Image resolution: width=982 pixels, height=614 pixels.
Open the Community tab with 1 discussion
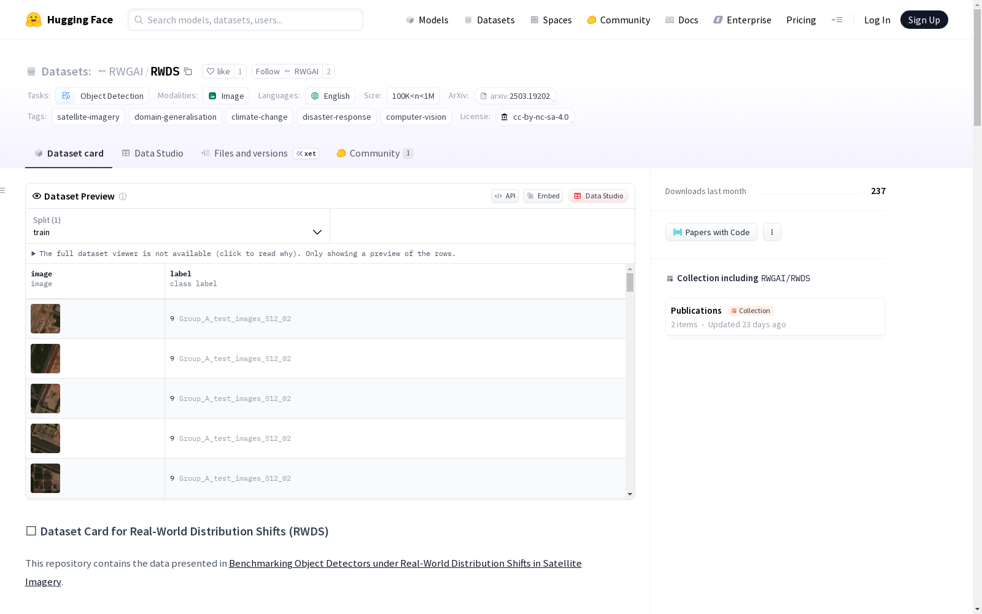[374, 153]
